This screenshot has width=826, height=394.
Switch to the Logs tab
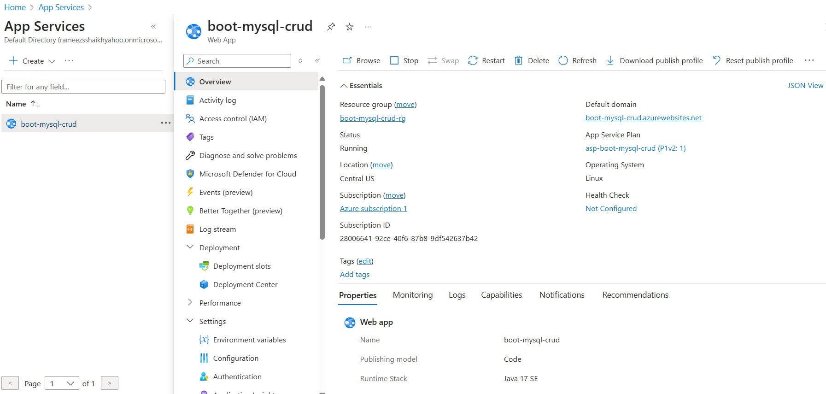click(457, 295)
